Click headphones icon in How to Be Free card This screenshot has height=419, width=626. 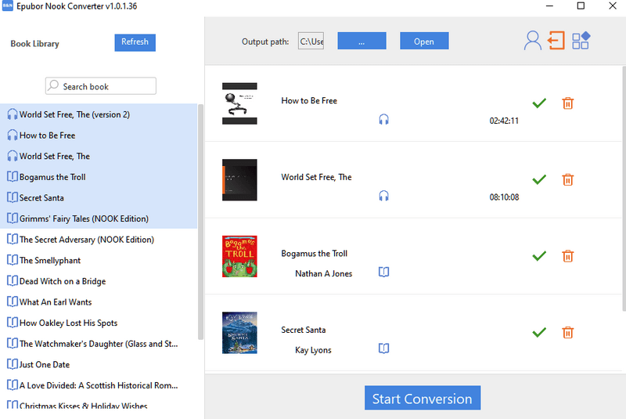[x=383, y=119]
